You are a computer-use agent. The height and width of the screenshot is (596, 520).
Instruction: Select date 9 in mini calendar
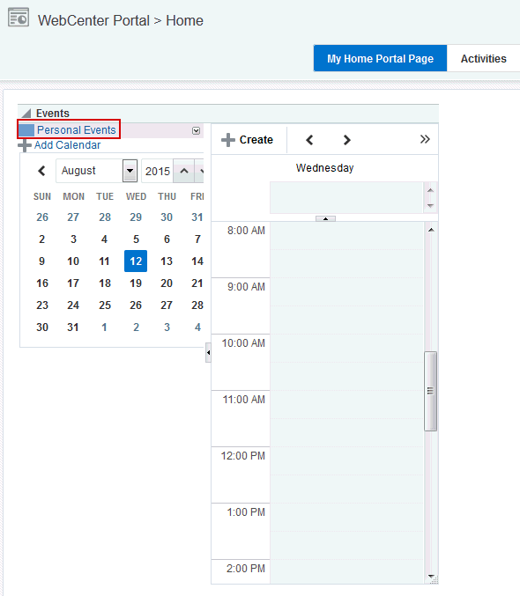point(42,261)
